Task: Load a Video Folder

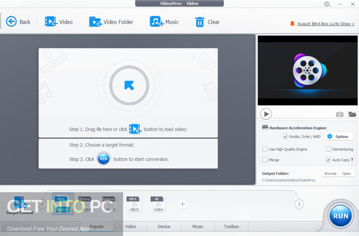Action: [111, 22]
